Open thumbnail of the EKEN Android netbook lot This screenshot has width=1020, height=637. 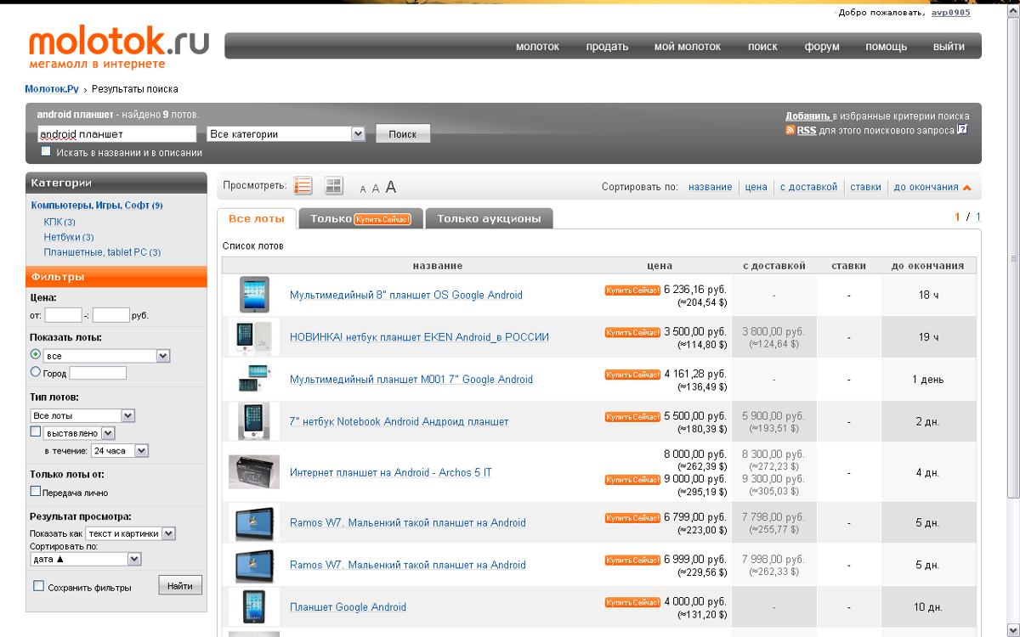[x=254, y=336]
